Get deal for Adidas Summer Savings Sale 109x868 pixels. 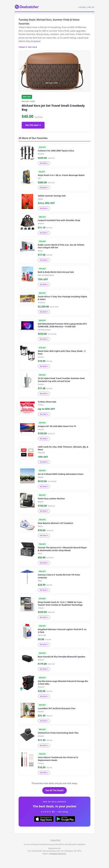tap(44, 208)
